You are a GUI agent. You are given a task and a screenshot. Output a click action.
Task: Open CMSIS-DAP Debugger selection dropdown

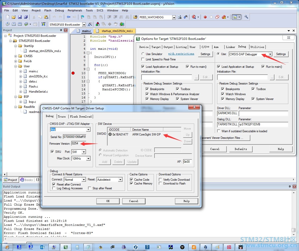coord(270,54)
